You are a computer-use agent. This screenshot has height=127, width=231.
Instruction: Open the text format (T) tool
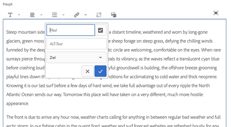click(10, 15)
